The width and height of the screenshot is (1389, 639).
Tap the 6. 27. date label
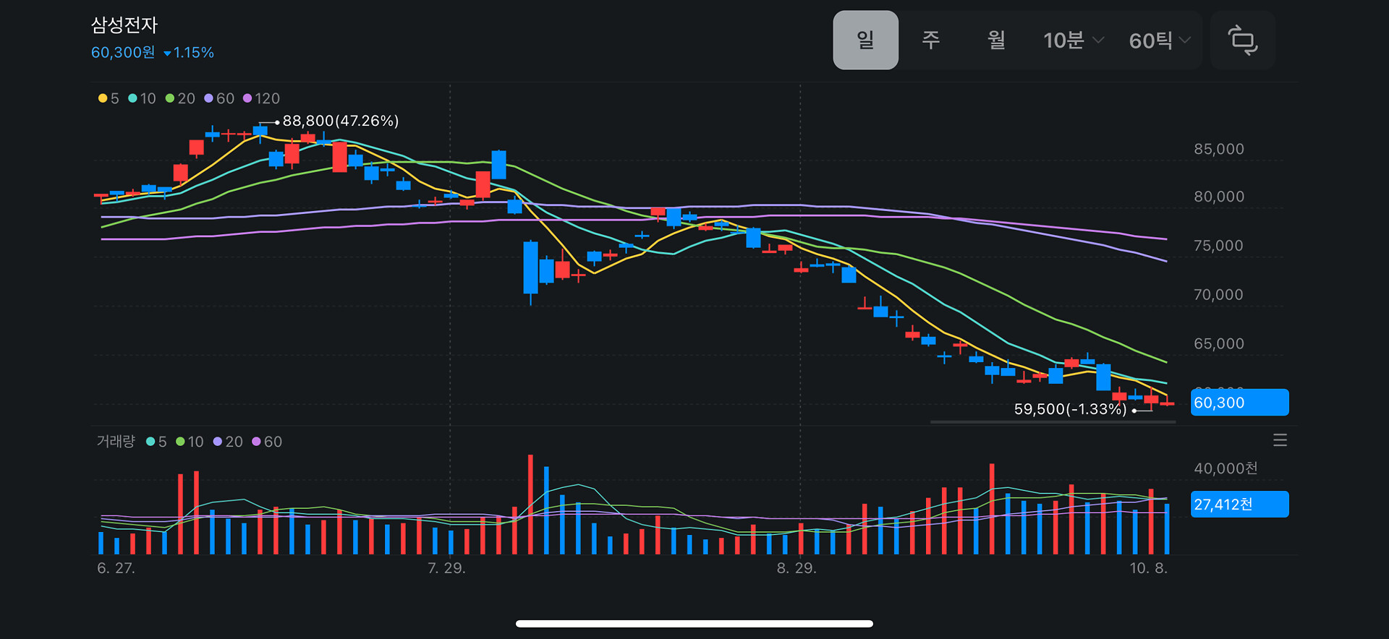(116, 568)
